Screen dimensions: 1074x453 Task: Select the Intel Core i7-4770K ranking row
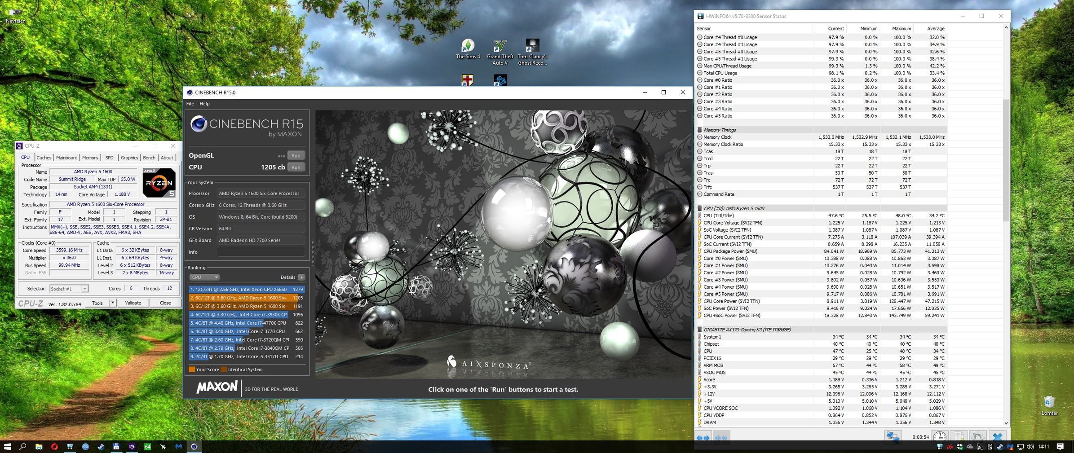[247, 323]
